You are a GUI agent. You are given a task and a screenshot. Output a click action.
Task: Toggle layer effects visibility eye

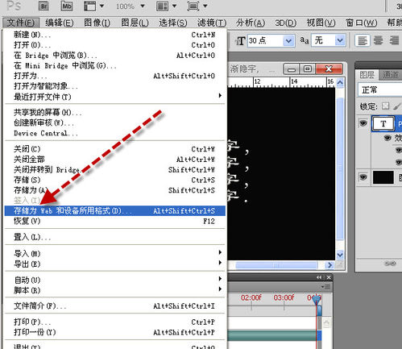[x=387, y=138]
